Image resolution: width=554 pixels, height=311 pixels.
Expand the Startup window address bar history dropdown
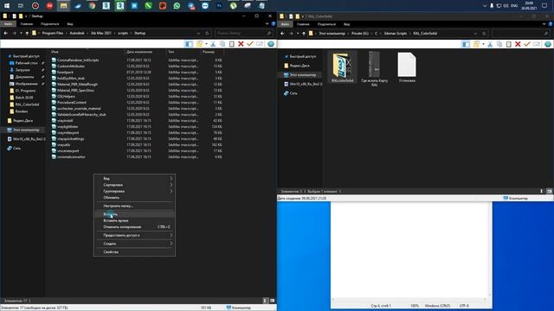click(x=198, y=33)
